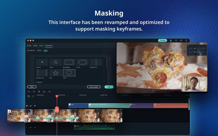Image resolution: width=218 pixels, height=136 pixels.
Task: Click the last keyframe diamond on video clip
Action: point(77,118)
